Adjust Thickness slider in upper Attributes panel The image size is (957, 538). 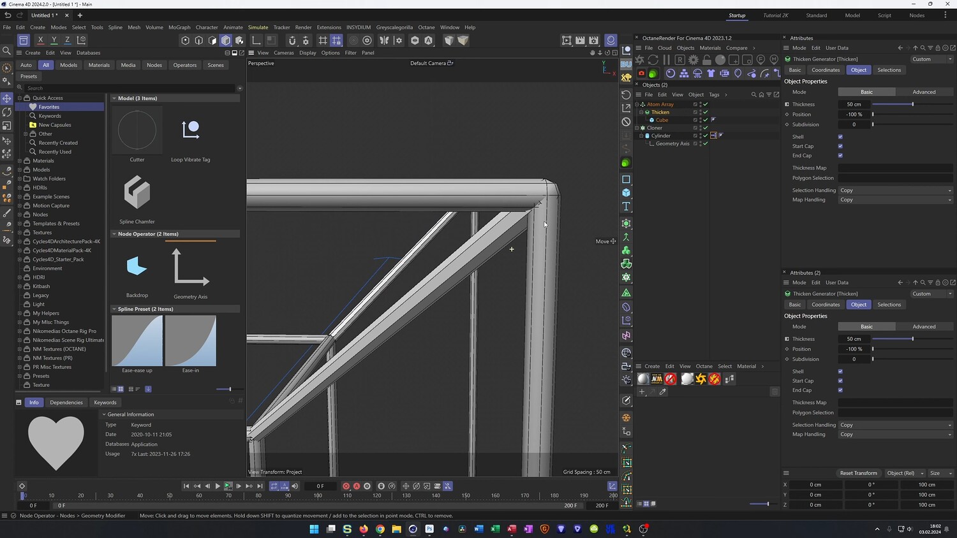[x=912, y=105]
